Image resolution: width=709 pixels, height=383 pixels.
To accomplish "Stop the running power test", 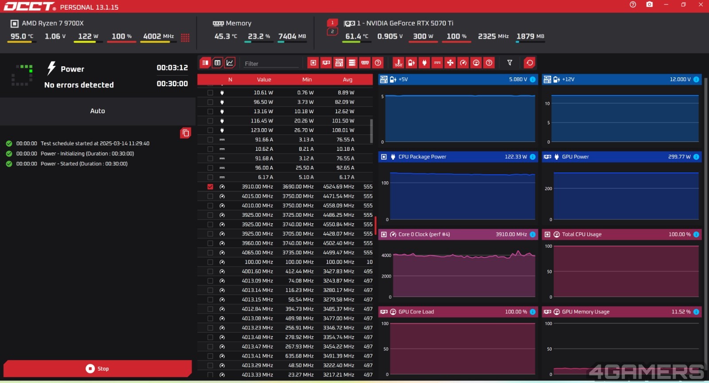I will pyautogui.click(x=97, y=368).
